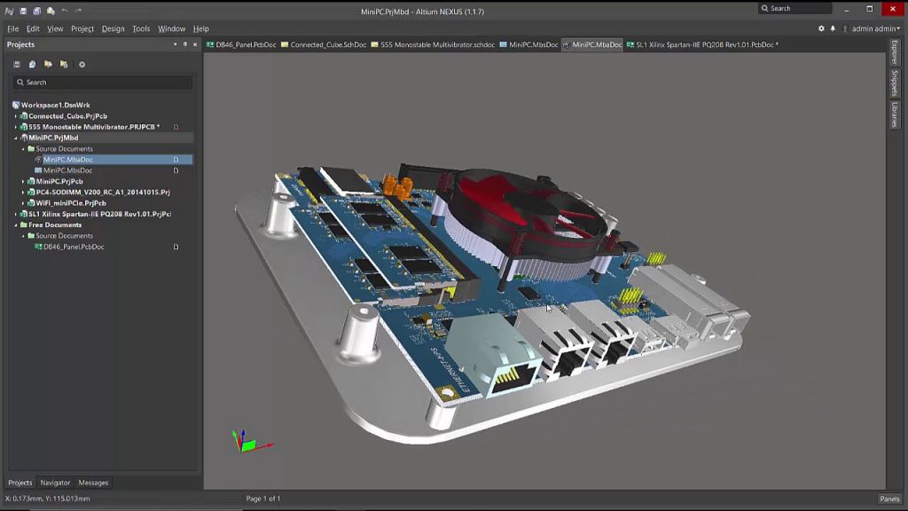The height and width of the screenshot is (511, 908).
Task: Pin the Projects panel with the pin icon
Action: click(x=184, y=44)
